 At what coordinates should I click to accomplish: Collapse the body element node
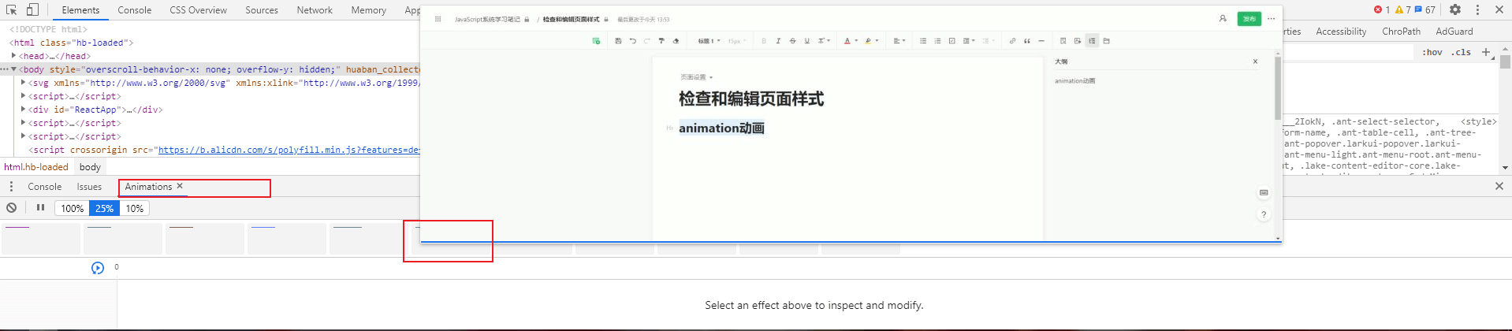coord(14,69)
